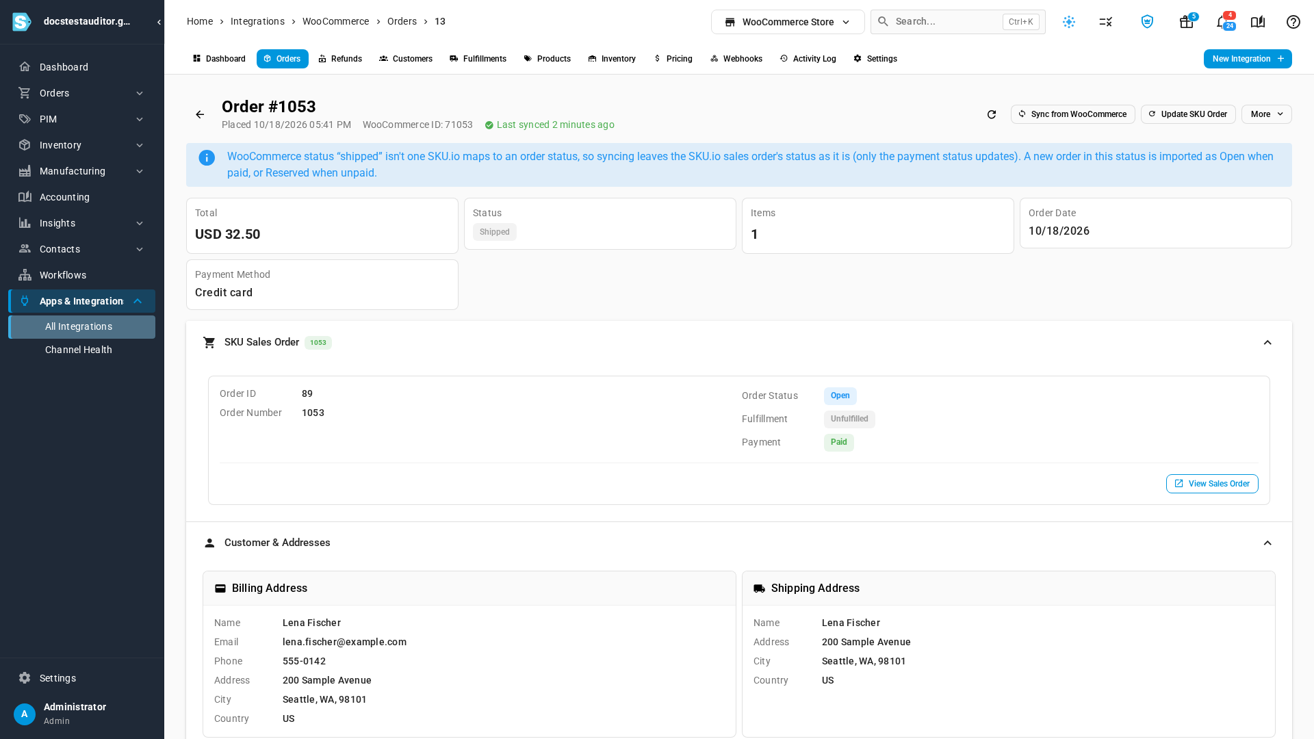Open the WooCommerce Store selector dropdown
The width and height of the screenshot is (1314, 739).
pos(788,22)
